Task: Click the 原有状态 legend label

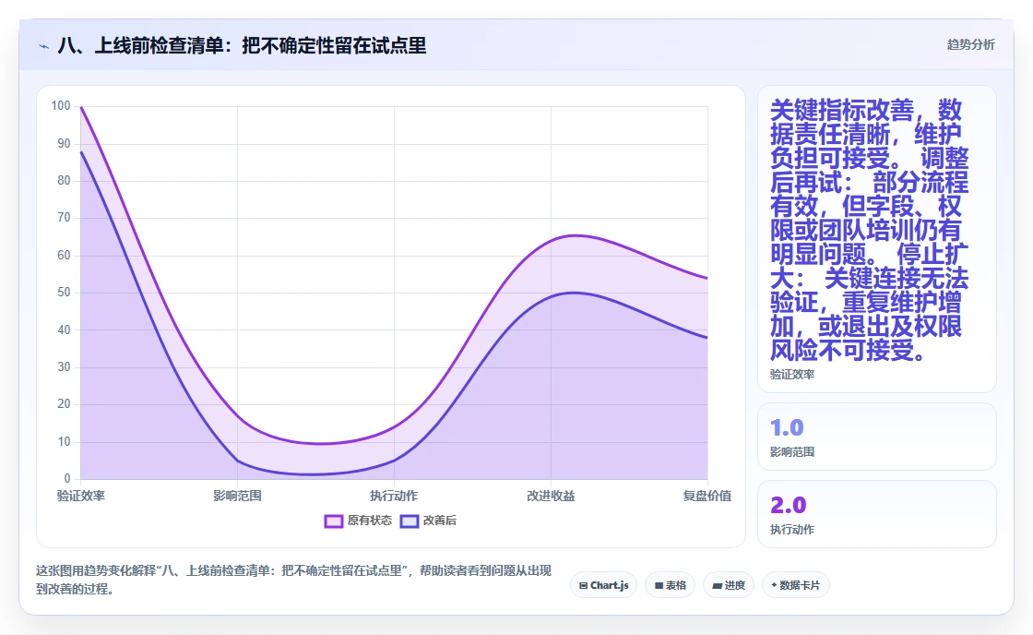Action: (370, 521)
